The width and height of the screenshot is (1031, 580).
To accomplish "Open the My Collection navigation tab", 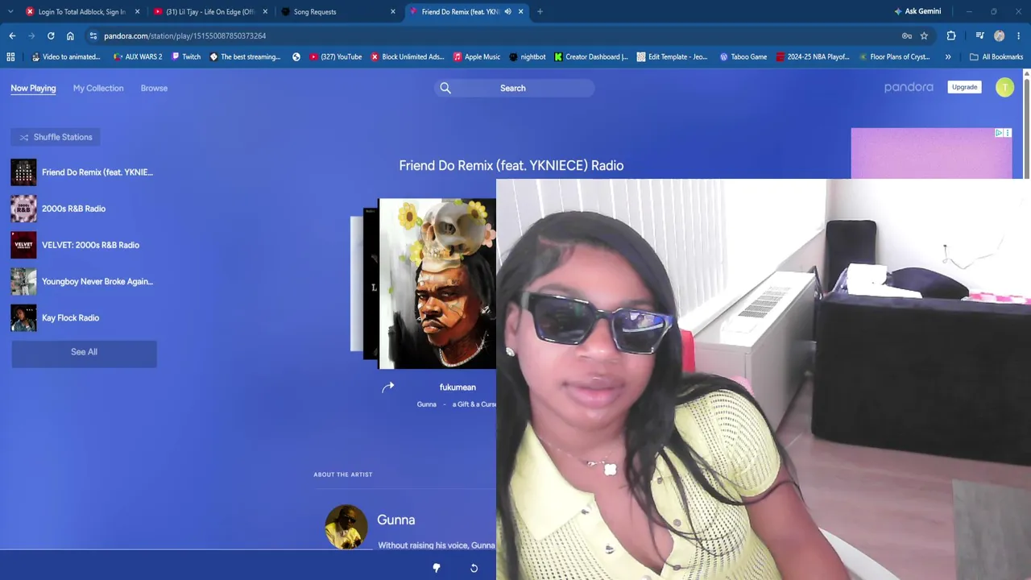I will click(98, 88).
